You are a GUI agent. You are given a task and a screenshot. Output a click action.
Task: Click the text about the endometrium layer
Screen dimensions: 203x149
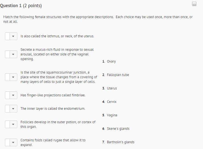(53, 109)
